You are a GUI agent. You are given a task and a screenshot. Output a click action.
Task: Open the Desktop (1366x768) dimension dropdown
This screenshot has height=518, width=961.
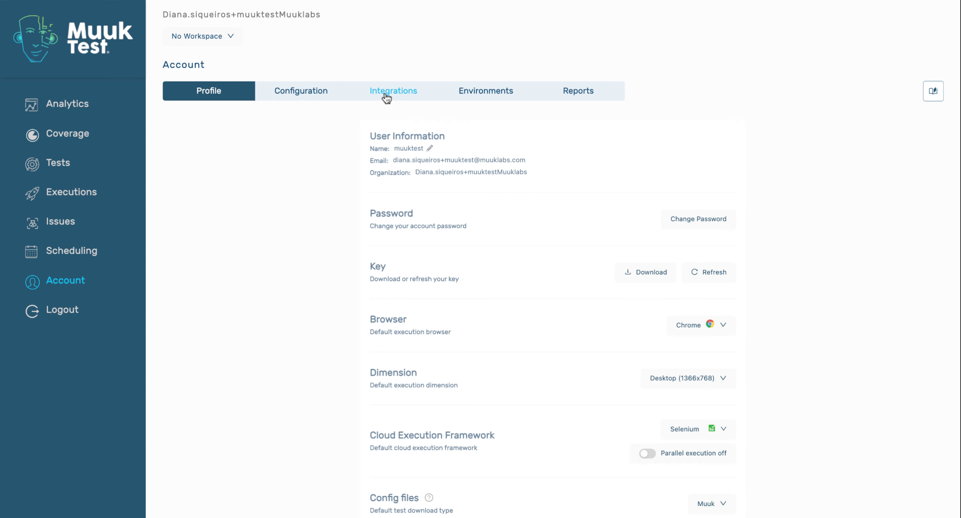[x=688, y=378]
